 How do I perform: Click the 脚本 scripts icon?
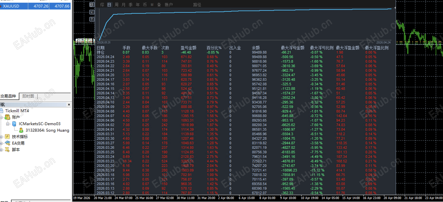(x=7, y=150)
